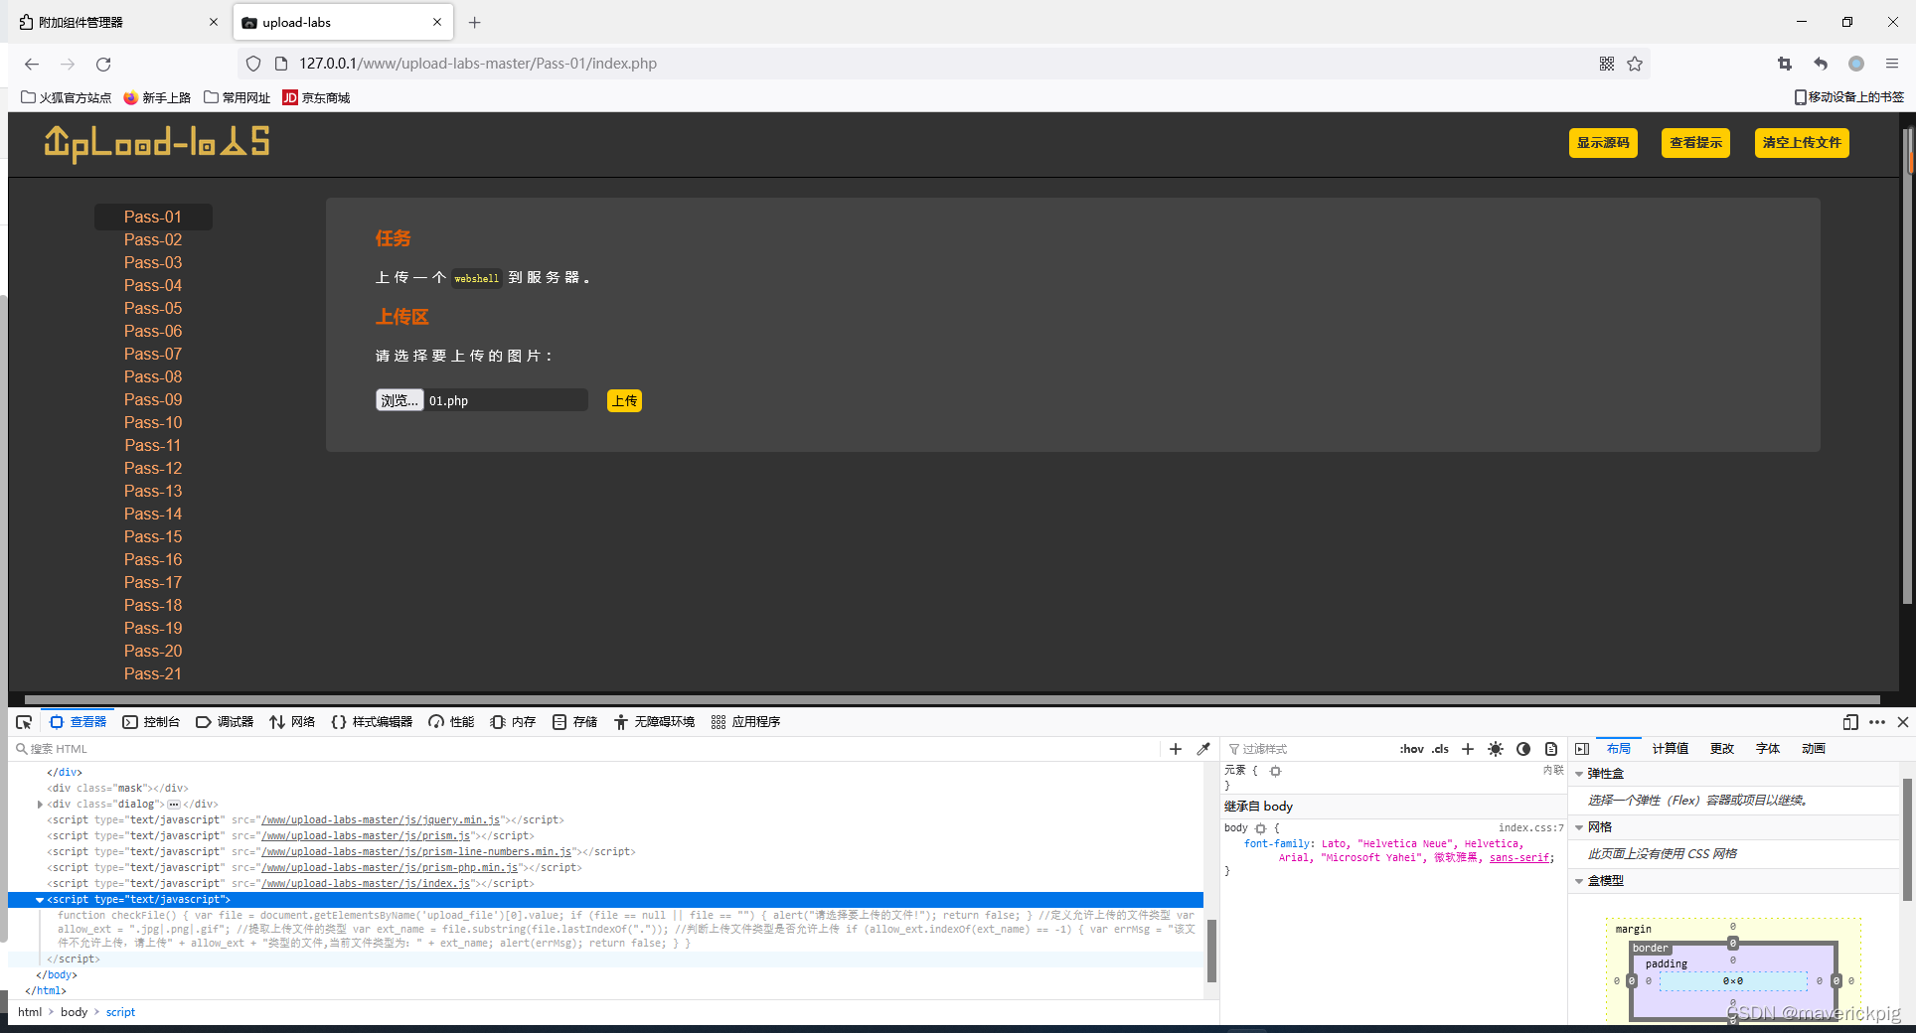The image size is (1916, 1033).
Task: Collapse the 弹性盒 section
Action: [x=1579, y=774]
